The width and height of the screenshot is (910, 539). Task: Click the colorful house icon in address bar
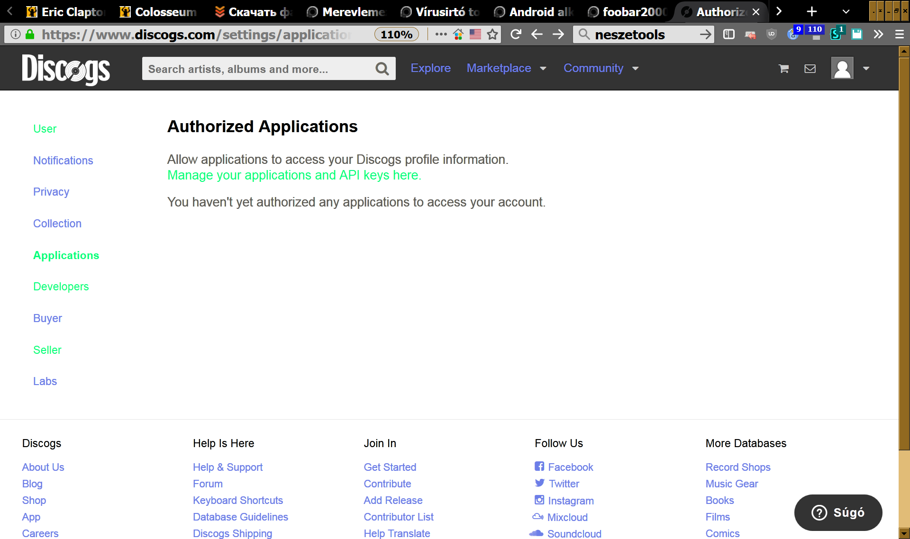tap(458, 35)
